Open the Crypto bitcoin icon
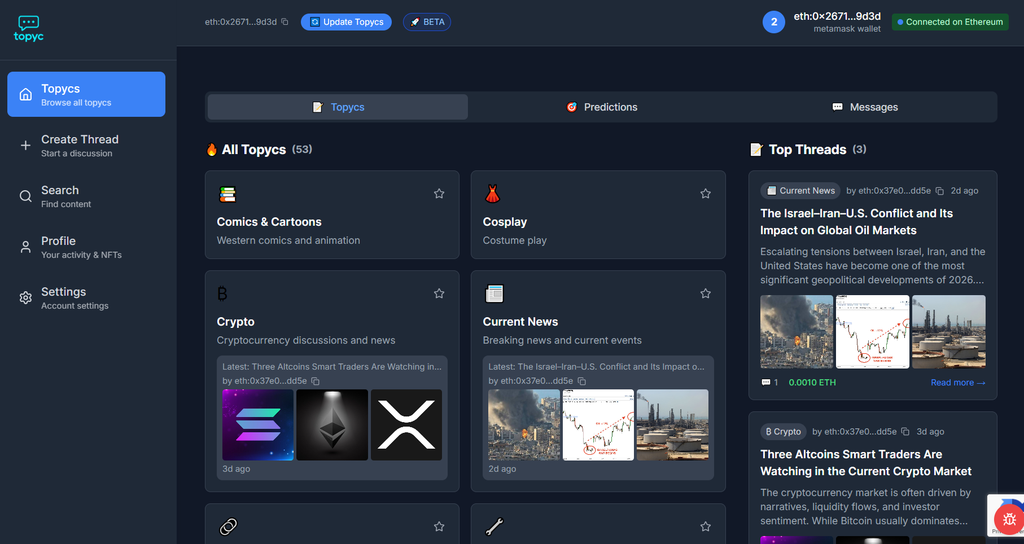The width and height of the screenshot is (1024, 544). coord(222,293)
